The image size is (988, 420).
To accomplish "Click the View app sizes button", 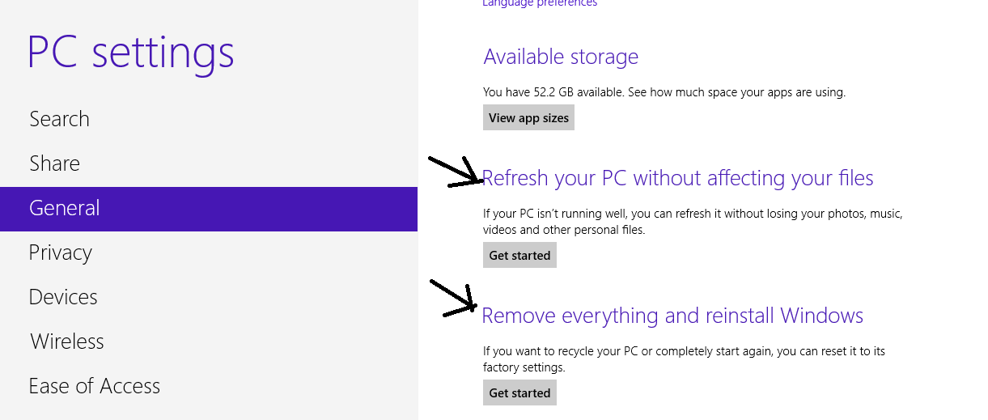I will (x=528, y=118).
